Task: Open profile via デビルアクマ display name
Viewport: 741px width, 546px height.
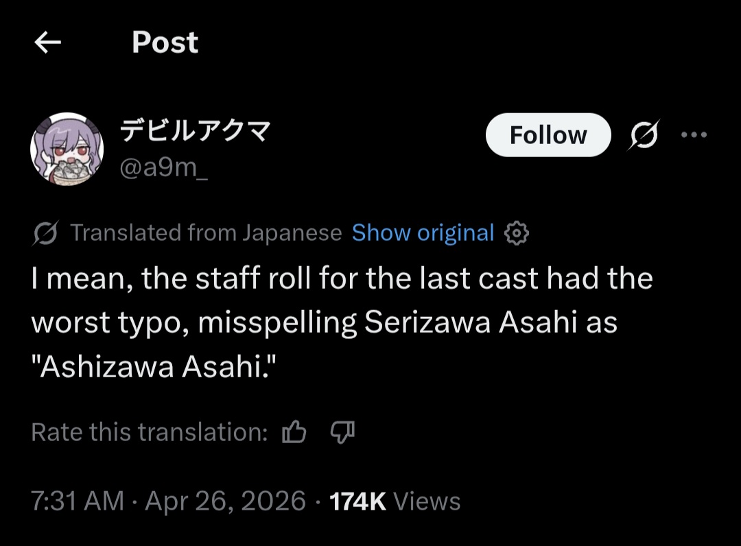Action: point(195,130)
